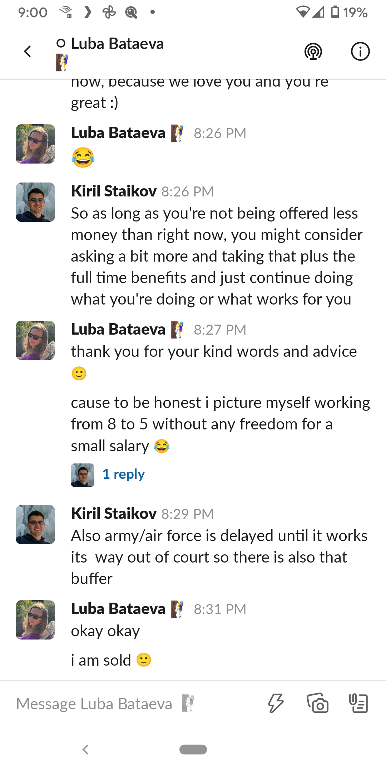Open conversation details info icon
Image resolution: width=386 pixels, height=773 pixels.
pyautogui.click(x=360, y=52)
